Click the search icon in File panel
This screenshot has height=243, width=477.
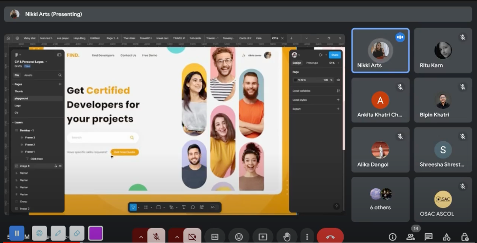(60, 75)
